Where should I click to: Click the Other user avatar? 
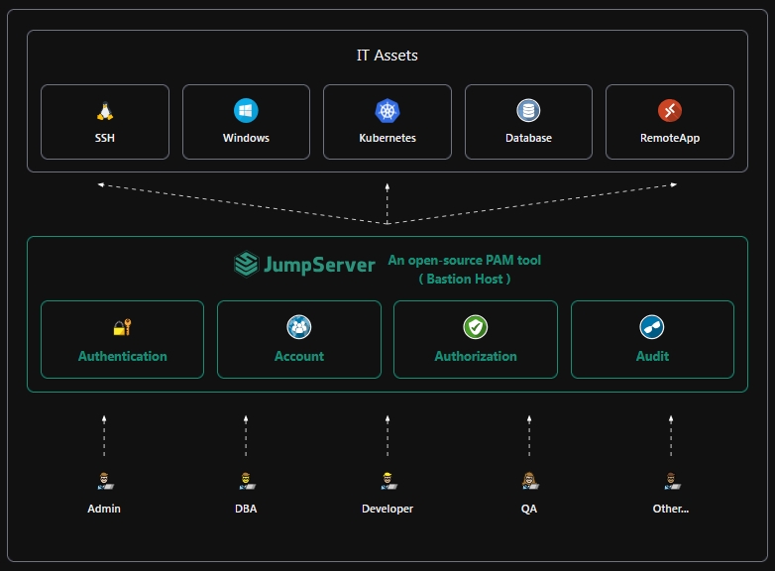tap(671, 481)
